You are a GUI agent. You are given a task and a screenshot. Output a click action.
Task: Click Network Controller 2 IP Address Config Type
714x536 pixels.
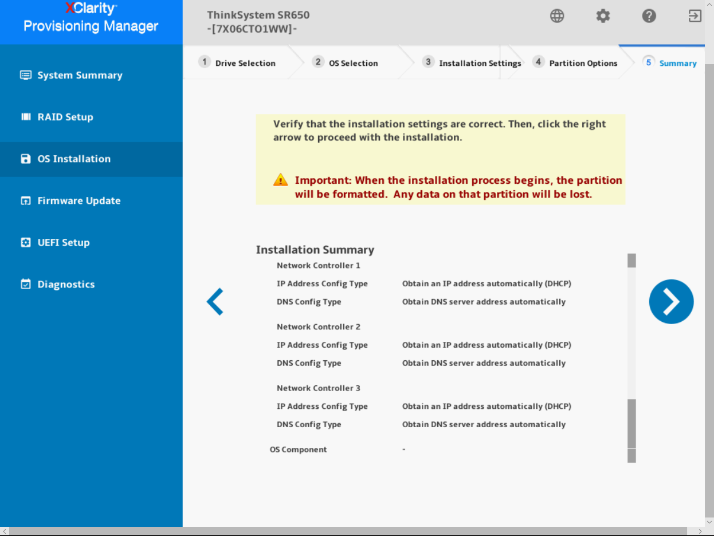(x=322, y=345)
